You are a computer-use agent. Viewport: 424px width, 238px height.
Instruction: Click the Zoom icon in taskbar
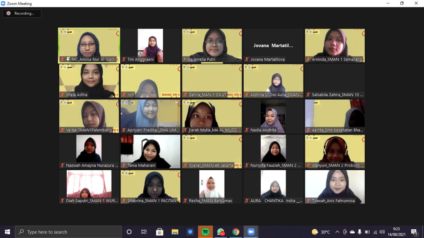click(251, 232)
